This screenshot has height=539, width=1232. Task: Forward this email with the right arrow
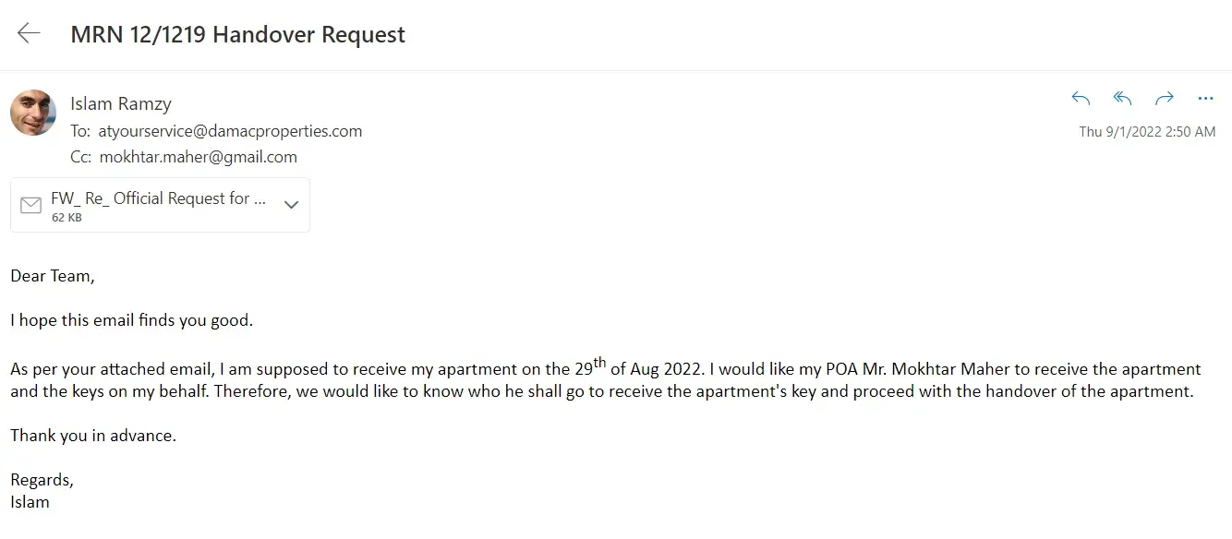(x=1164, y=98)
